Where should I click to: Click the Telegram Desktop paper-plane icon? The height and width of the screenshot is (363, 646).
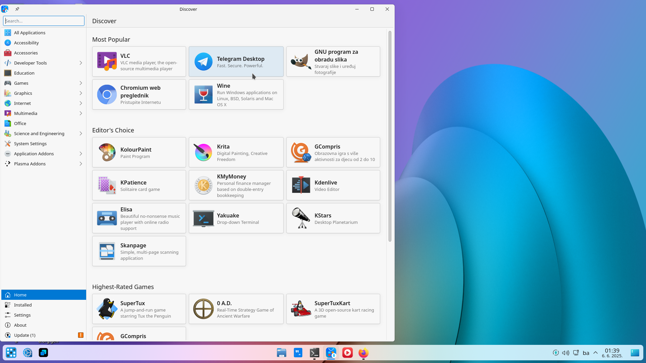point(203,62)
